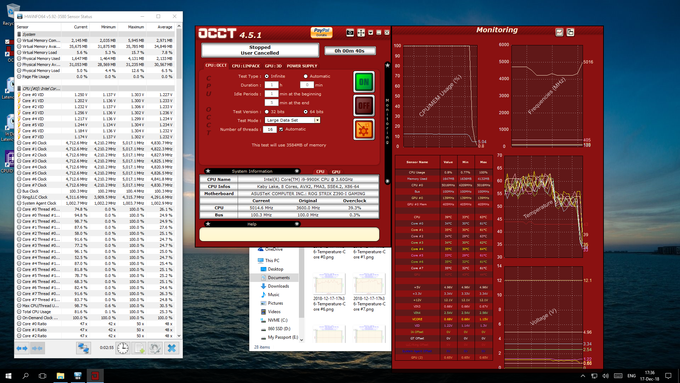This screenshot has height=383, width=680.
Task: Uncheck Automatic number of threads checkbox
Action: pos(281,129)
